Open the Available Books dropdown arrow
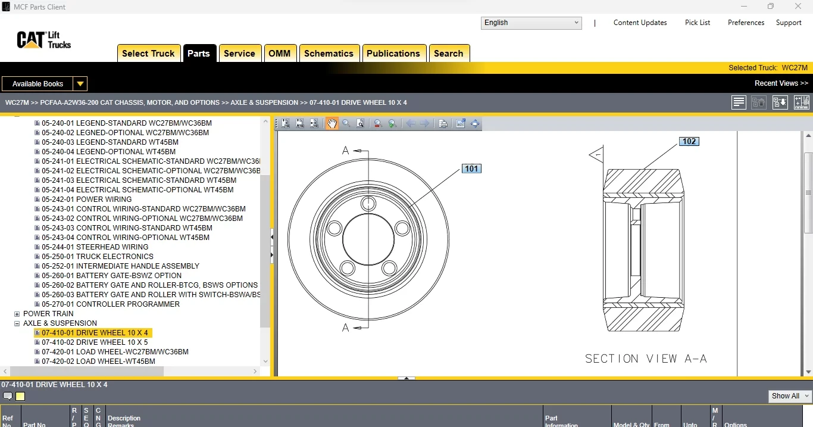This screenshot has height=427, width=813. [x=80, y=84]
